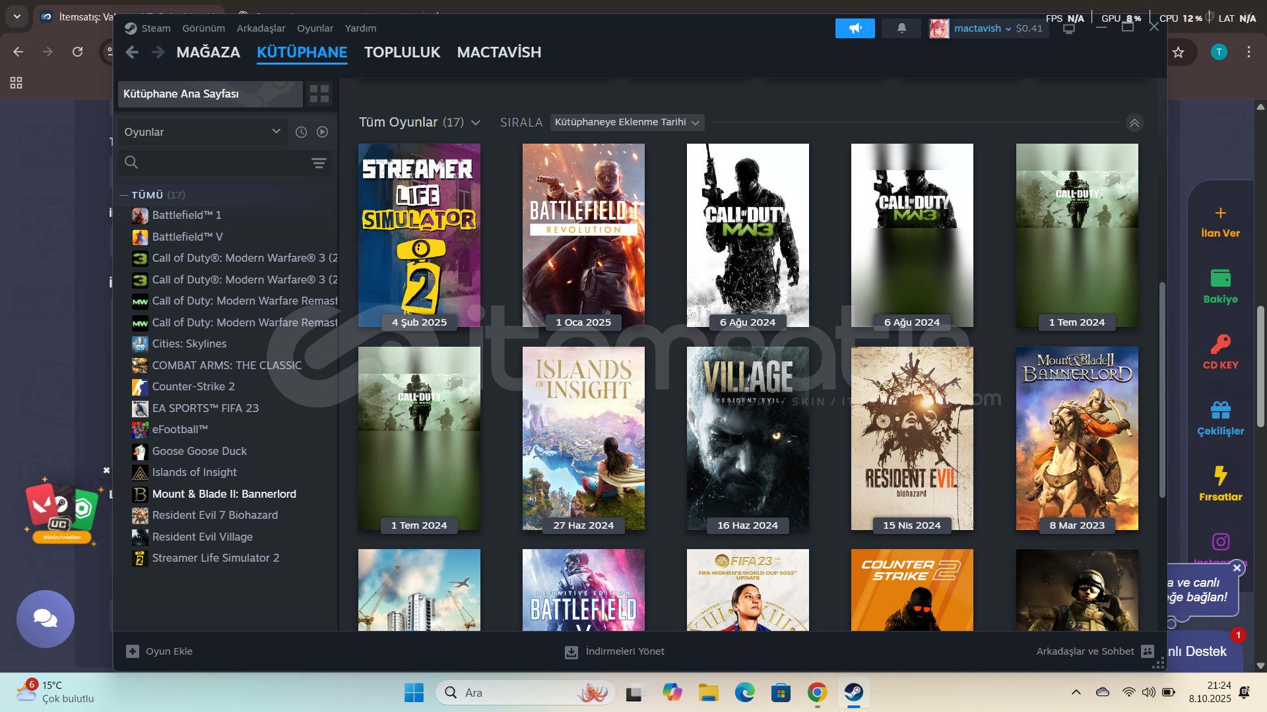Open advanced filter options icon

pos(319,163)
